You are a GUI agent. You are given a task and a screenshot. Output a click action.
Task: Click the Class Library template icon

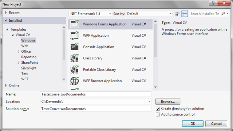74,58
